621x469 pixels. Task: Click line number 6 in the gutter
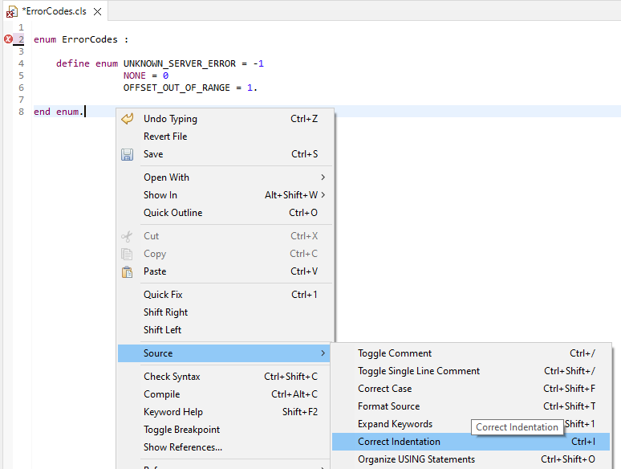click(x=21, y=88)
